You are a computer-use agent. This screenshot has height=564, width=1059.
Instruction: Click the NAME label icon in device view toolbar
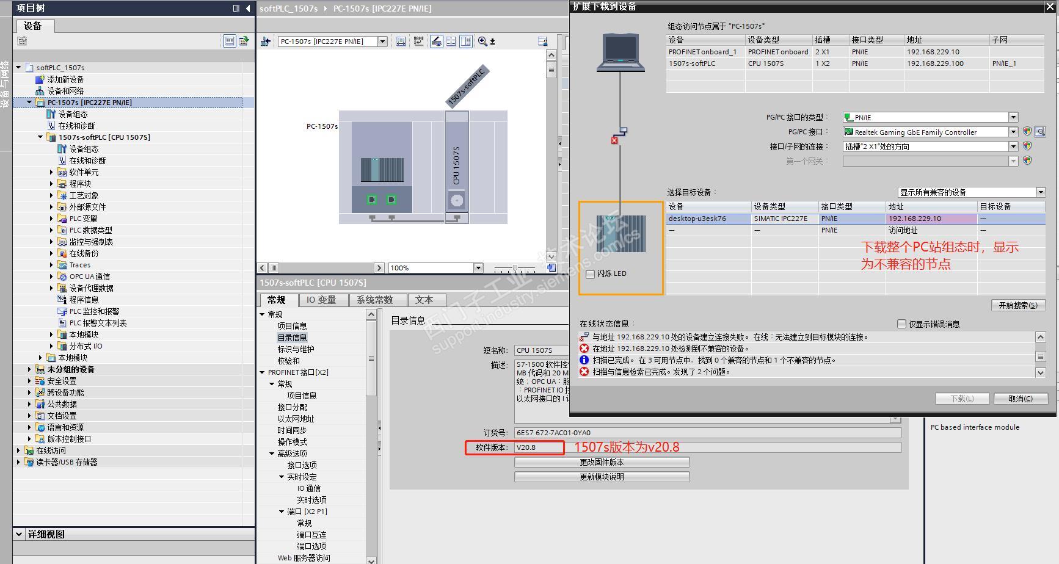pyautogui.click(x=418, y=42)
